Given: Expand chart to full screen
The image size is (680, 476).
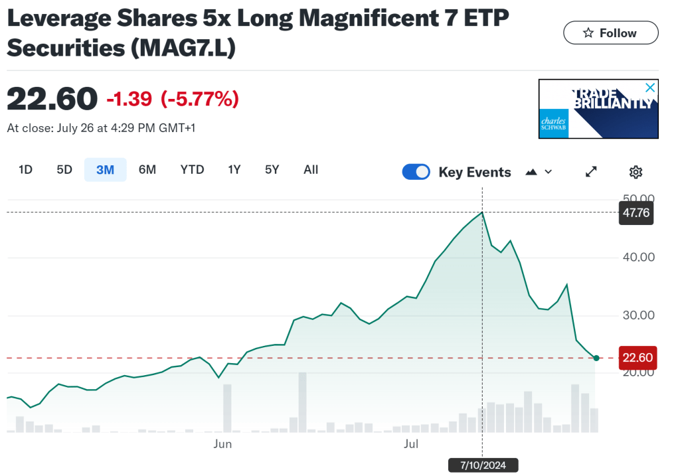Looking at the screenshot, I should tap(591, 172).
